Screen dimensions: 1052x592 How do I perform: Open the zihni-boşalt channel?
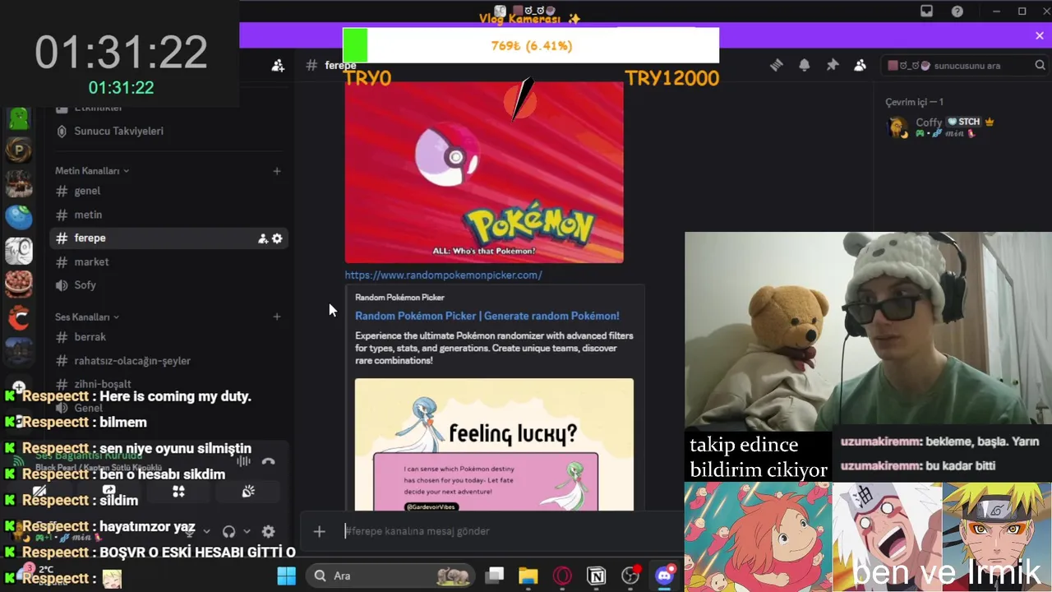169,384
